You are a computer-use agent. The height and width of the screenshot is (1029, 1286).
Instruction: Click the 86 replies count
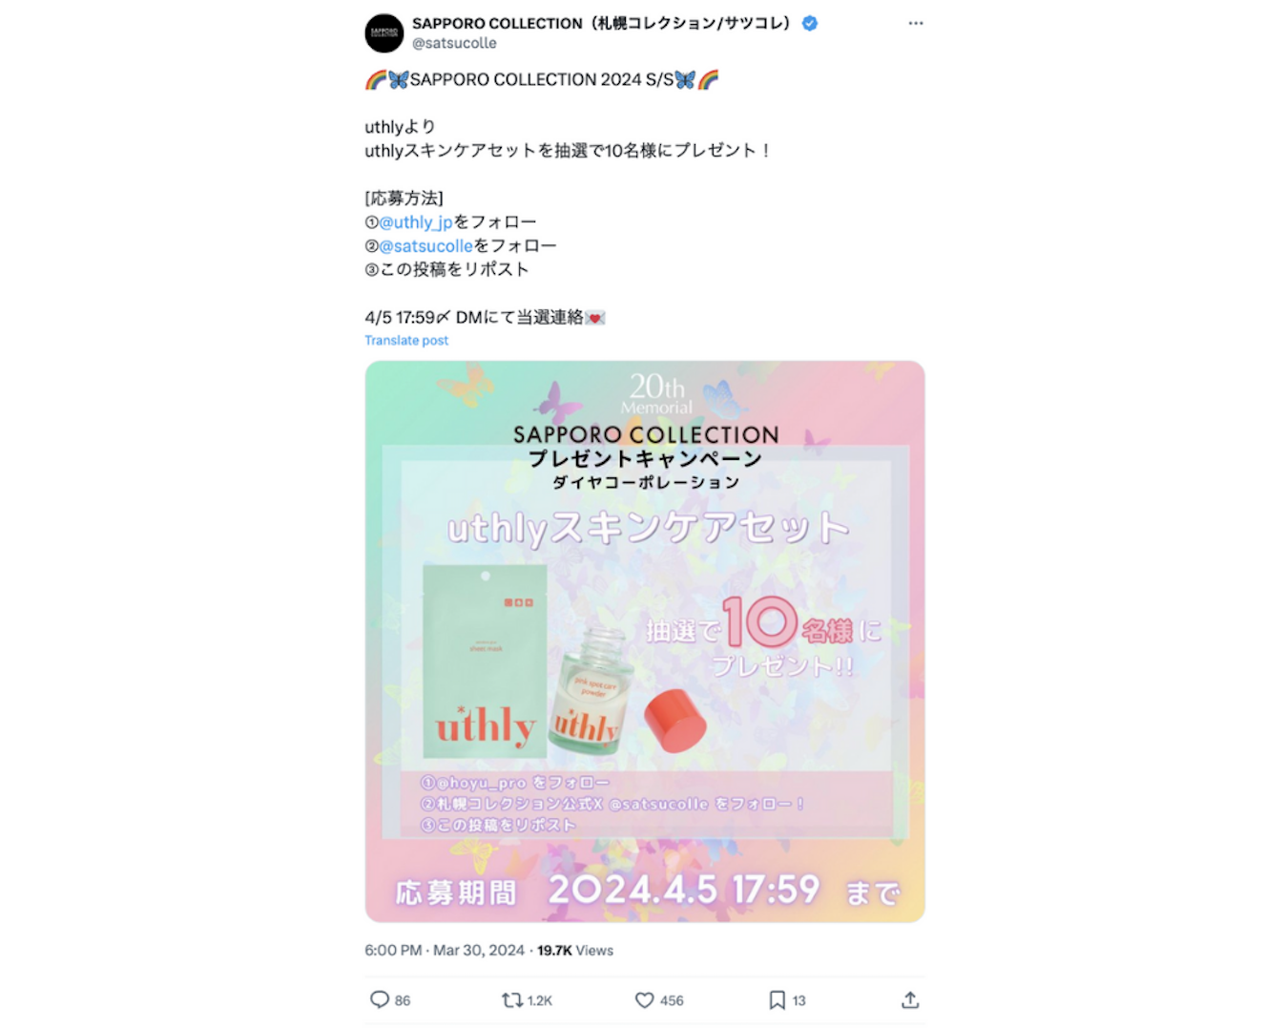(x=403, y=1000)
